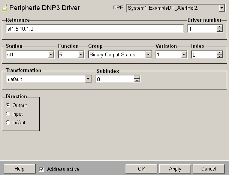Expand the Station dropdown
229x175 pixels.
coord(51,55)
